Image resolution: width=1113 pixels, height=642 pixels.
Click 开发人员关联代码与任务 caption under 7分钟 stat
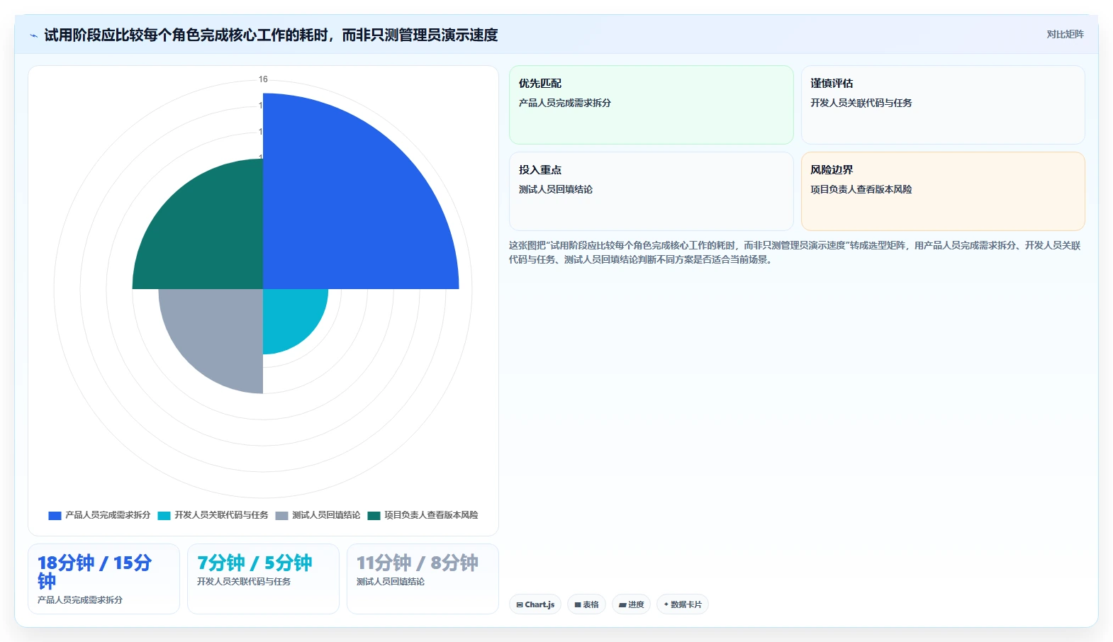coord(244,581)
